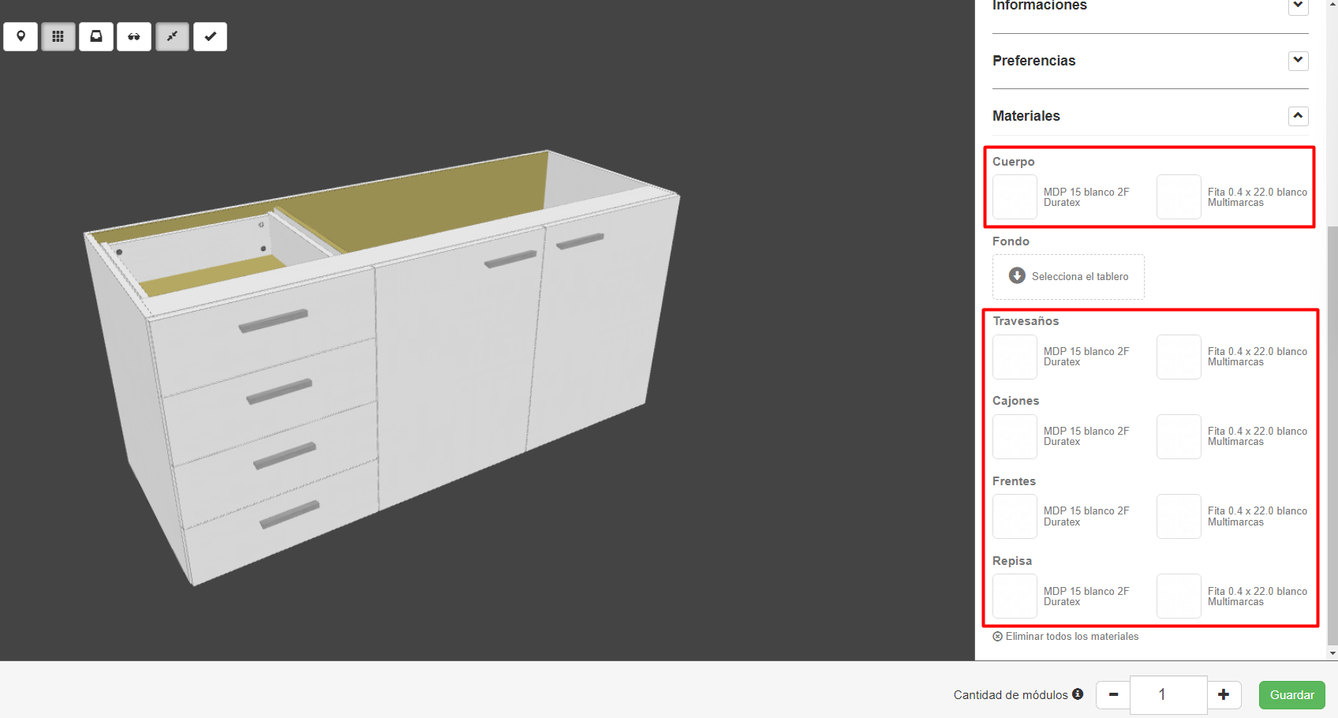Select Cajones MDP 15 blanco swatch
This screenshot has height=718, width=1338.
1015,436
